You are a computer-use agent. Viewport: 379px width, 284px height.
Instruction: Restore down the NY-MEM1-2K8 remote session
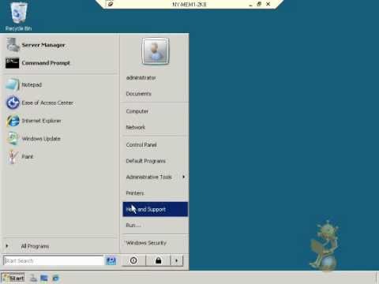[x=259, y=4]
